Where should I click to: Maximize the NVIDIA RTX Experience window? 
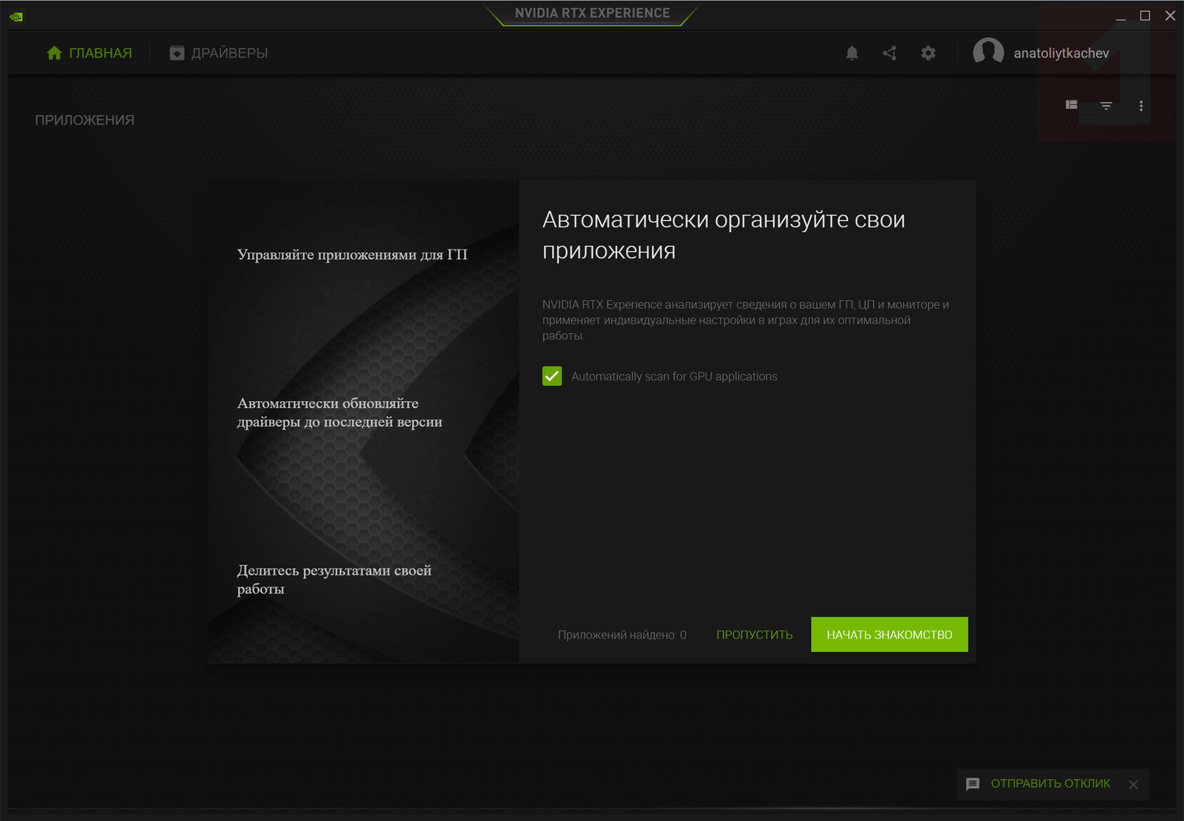click(x=1145, y=16)
